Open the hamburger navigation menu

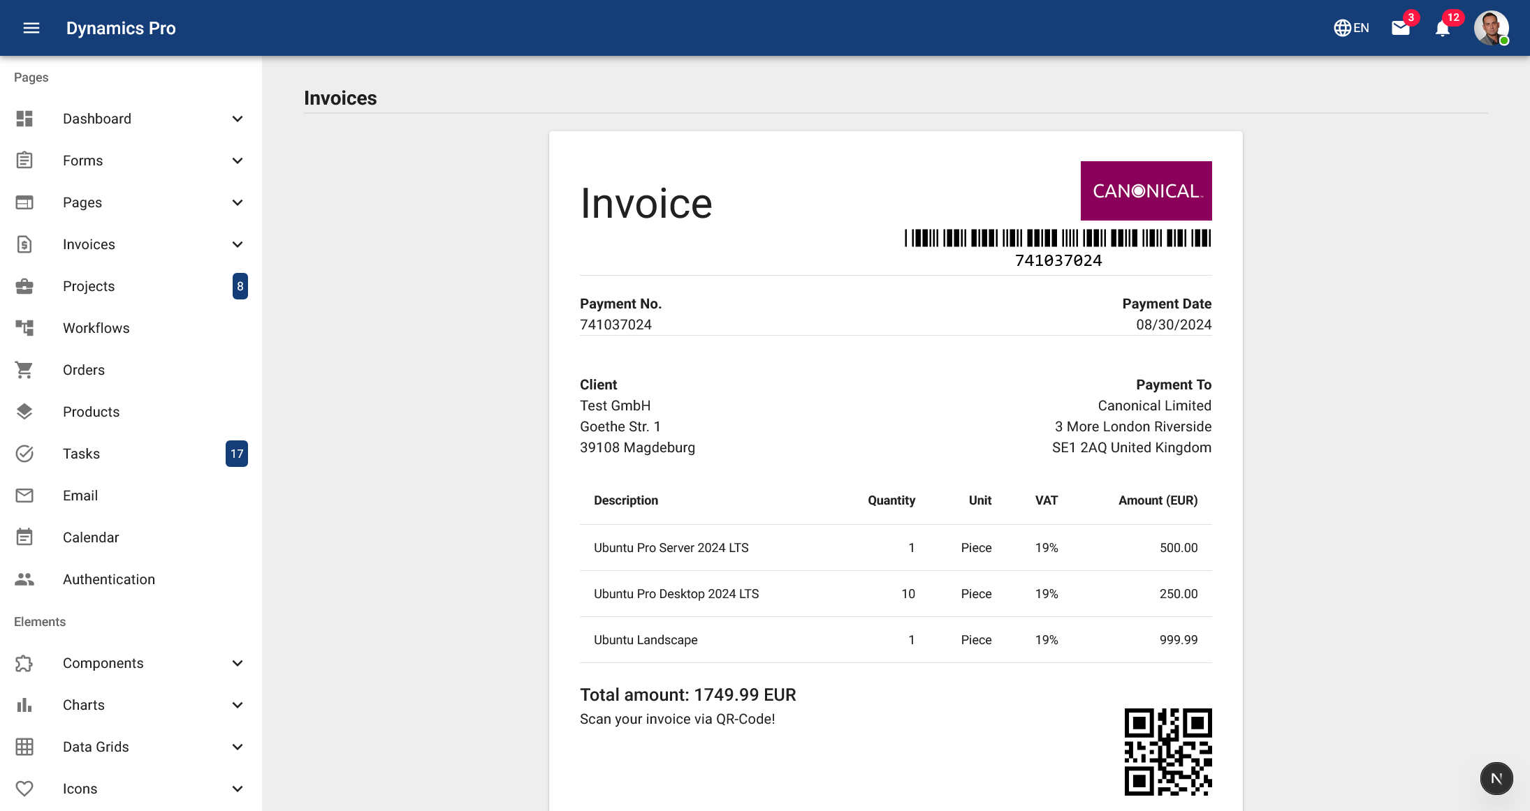tap(31, 28)
